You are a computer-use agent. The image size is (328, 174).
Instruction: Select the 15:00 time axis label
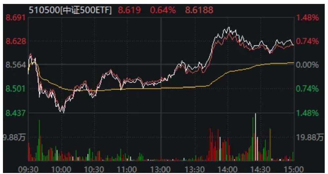[x=293, y=169]
